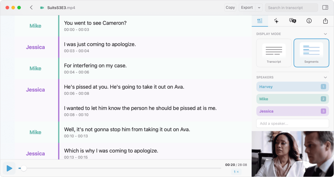Select the Segments display mode

coord(311,53)
